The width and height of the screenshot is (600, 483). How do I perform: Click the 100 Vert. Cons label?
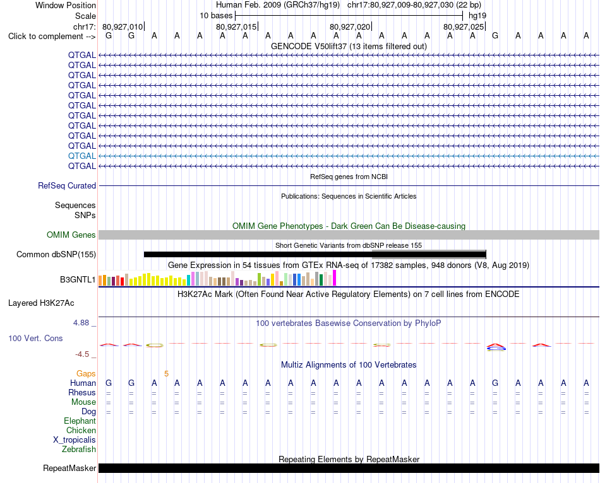click(35, 338)
